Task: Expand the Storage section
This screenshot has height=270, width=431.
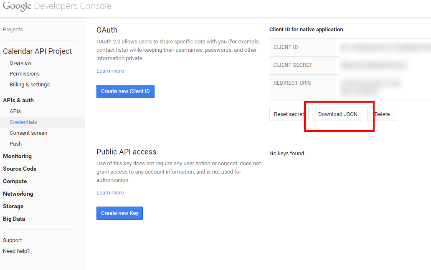Action: click(x=13, y=206)
